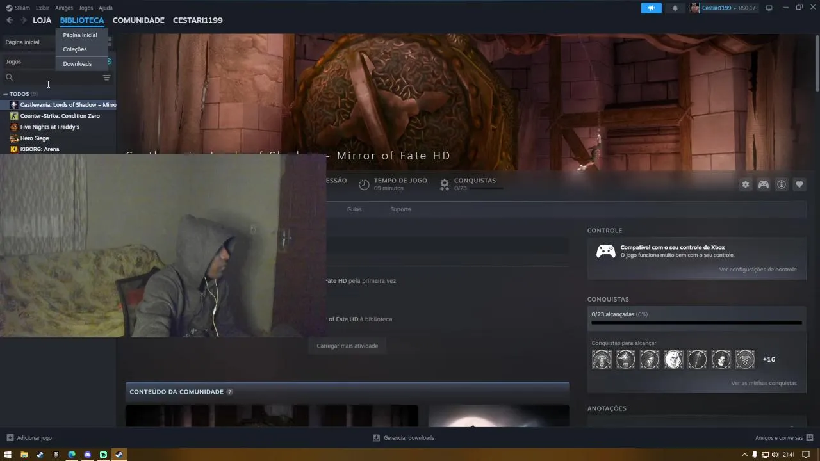Viewport: 820px width, 461px height.
Task: Open the COMUNIDADE tab
Action: point(138,20)
